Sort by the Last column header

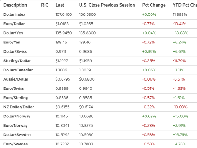click(x=60, y=5)
